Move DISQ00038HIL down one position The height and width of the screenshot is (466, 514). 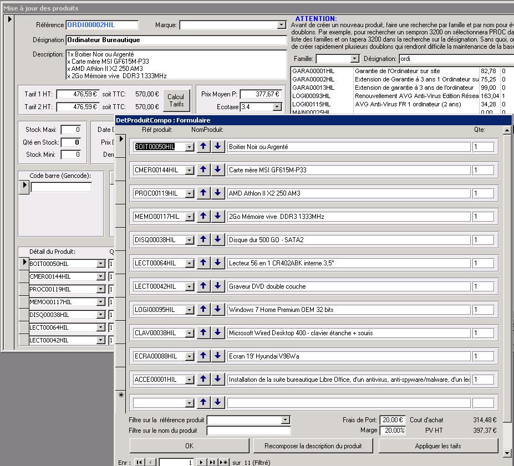(218, 239)
